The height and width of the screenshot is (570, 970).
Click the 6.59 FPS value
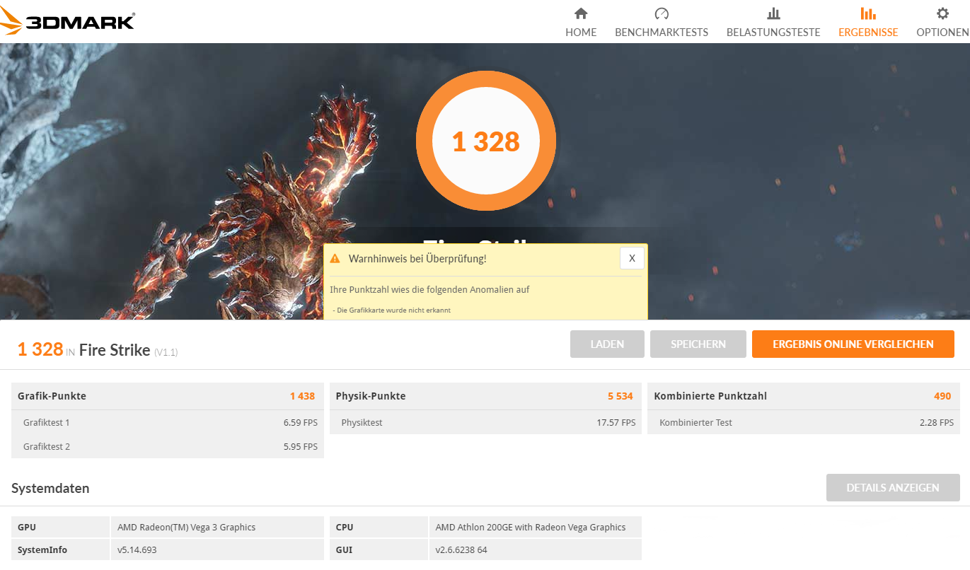[301, 423]
